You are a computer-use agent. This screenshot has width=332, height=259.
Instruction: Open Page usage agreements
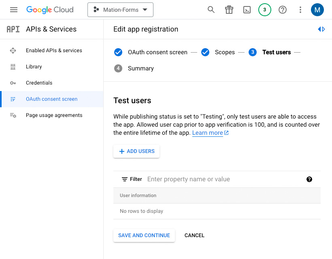(54, 115)
